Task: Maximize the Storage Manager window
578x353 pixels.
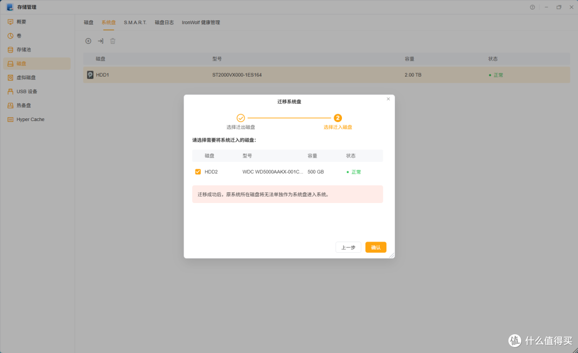Action: point(559,7)
